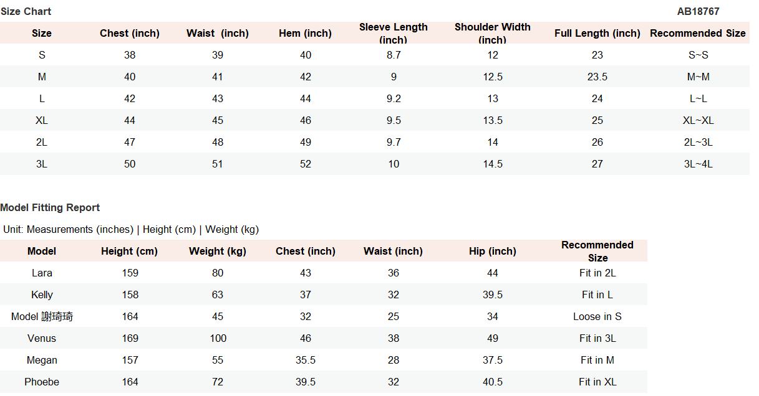Screen dimensions: 759x396
Task: Click the Model 謝琦琦 row label
Action: pyautogui.click(x=42, y=316)
